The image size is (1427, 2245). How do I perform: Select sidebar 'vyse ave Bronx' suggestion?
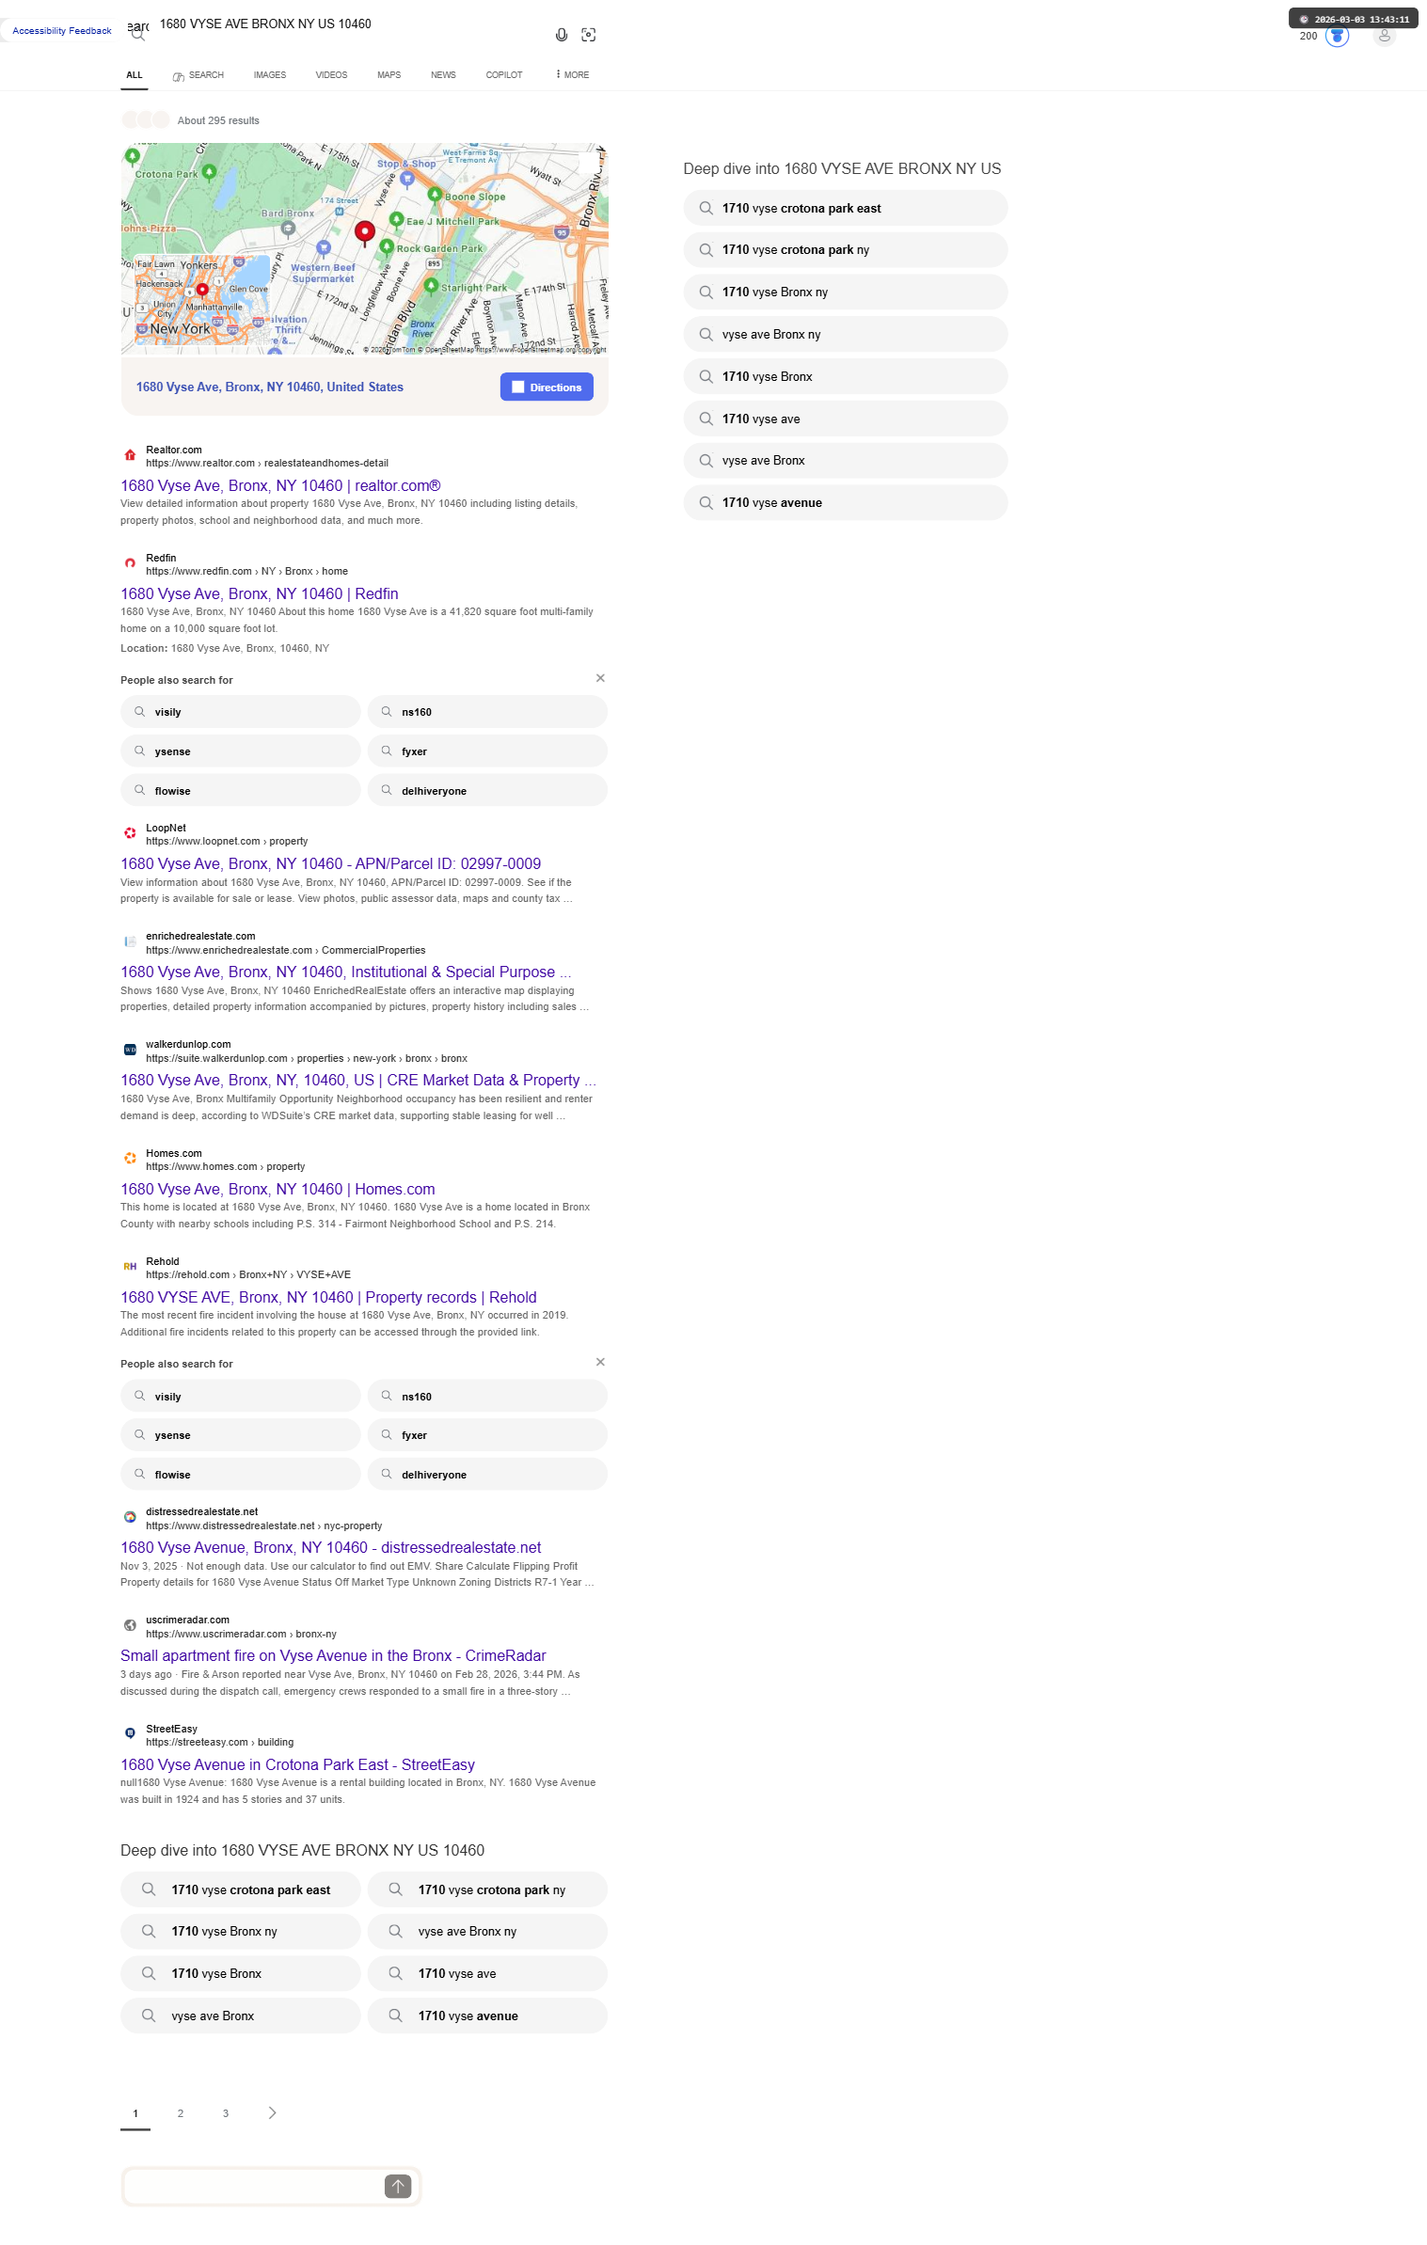point(846,461)
